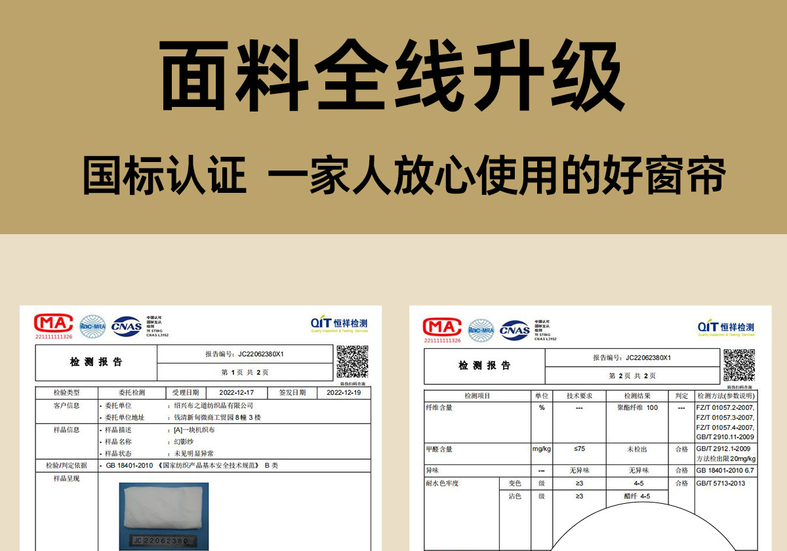Viewport: 787px width, 551px height.
Task: Click method GB/T 2910.11-2009
Action: [725, 437]
